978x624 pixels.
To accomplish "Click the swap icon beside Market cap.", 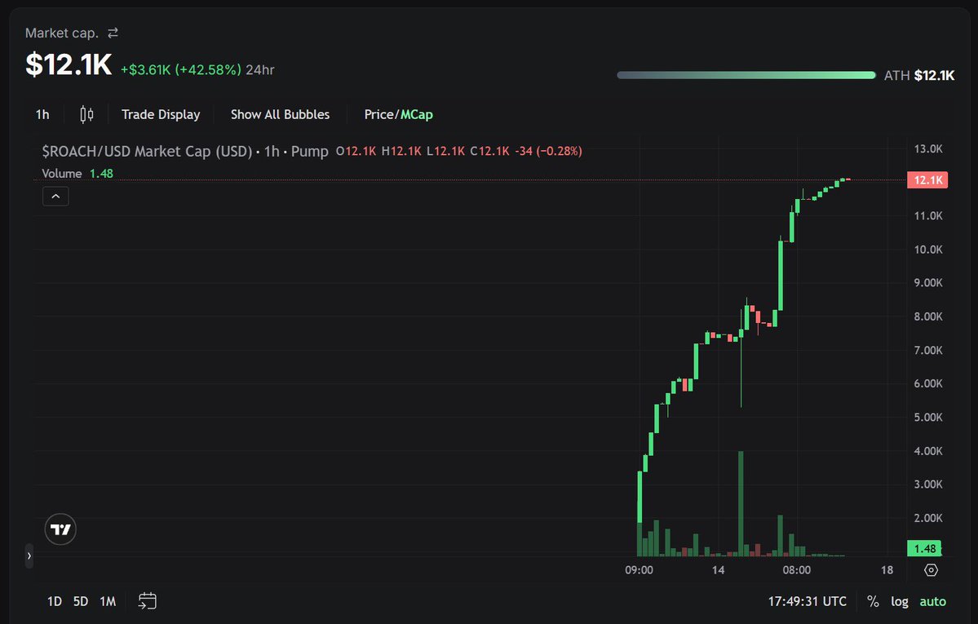I will click(113, 33).
